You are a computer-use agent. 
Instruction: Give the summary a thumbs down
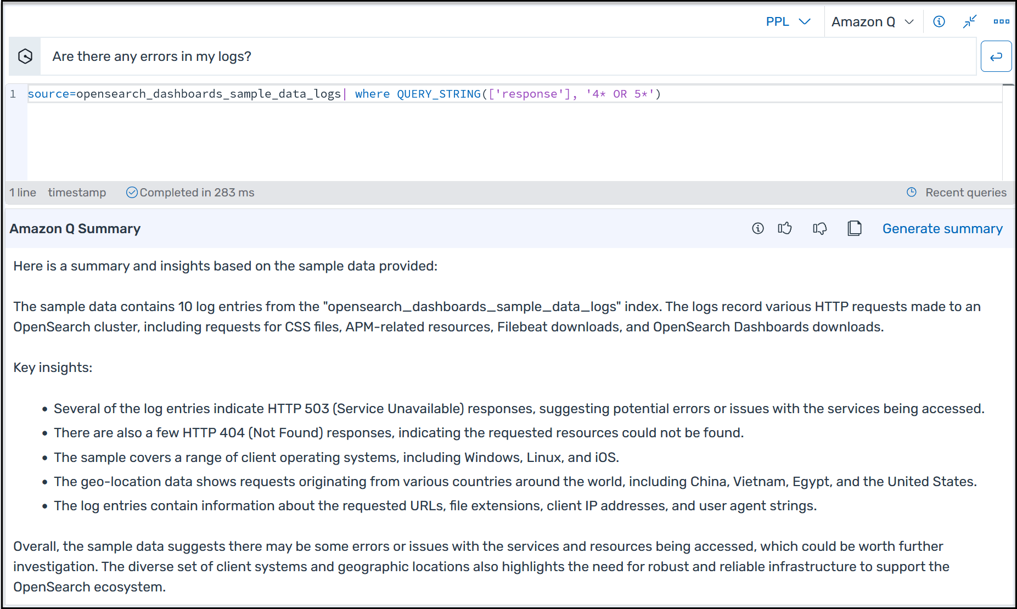[x=819, y=228]
